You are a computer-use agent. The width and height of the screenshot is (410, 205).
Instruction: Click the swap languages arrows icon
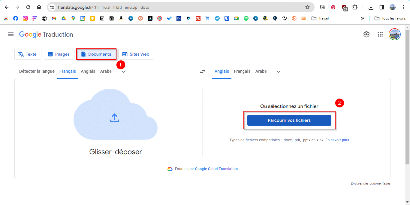click(x=203, y=72)
